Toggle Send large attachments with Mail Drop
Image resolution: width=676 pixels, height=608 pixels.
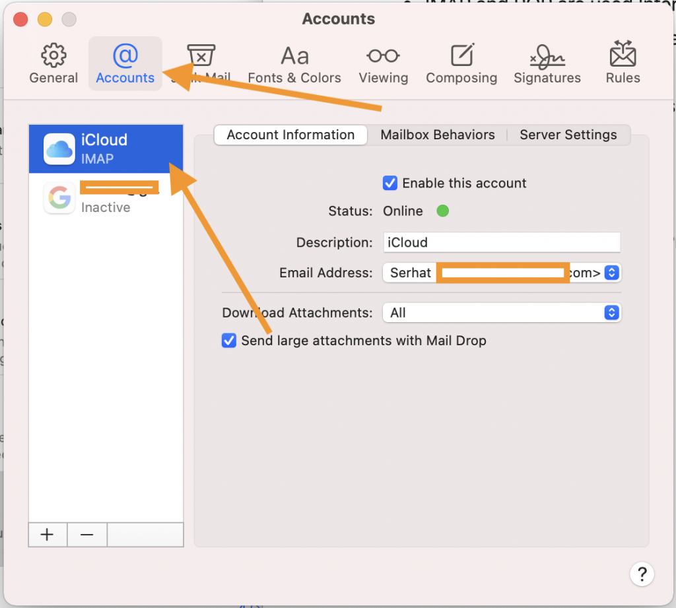[228, 341]
